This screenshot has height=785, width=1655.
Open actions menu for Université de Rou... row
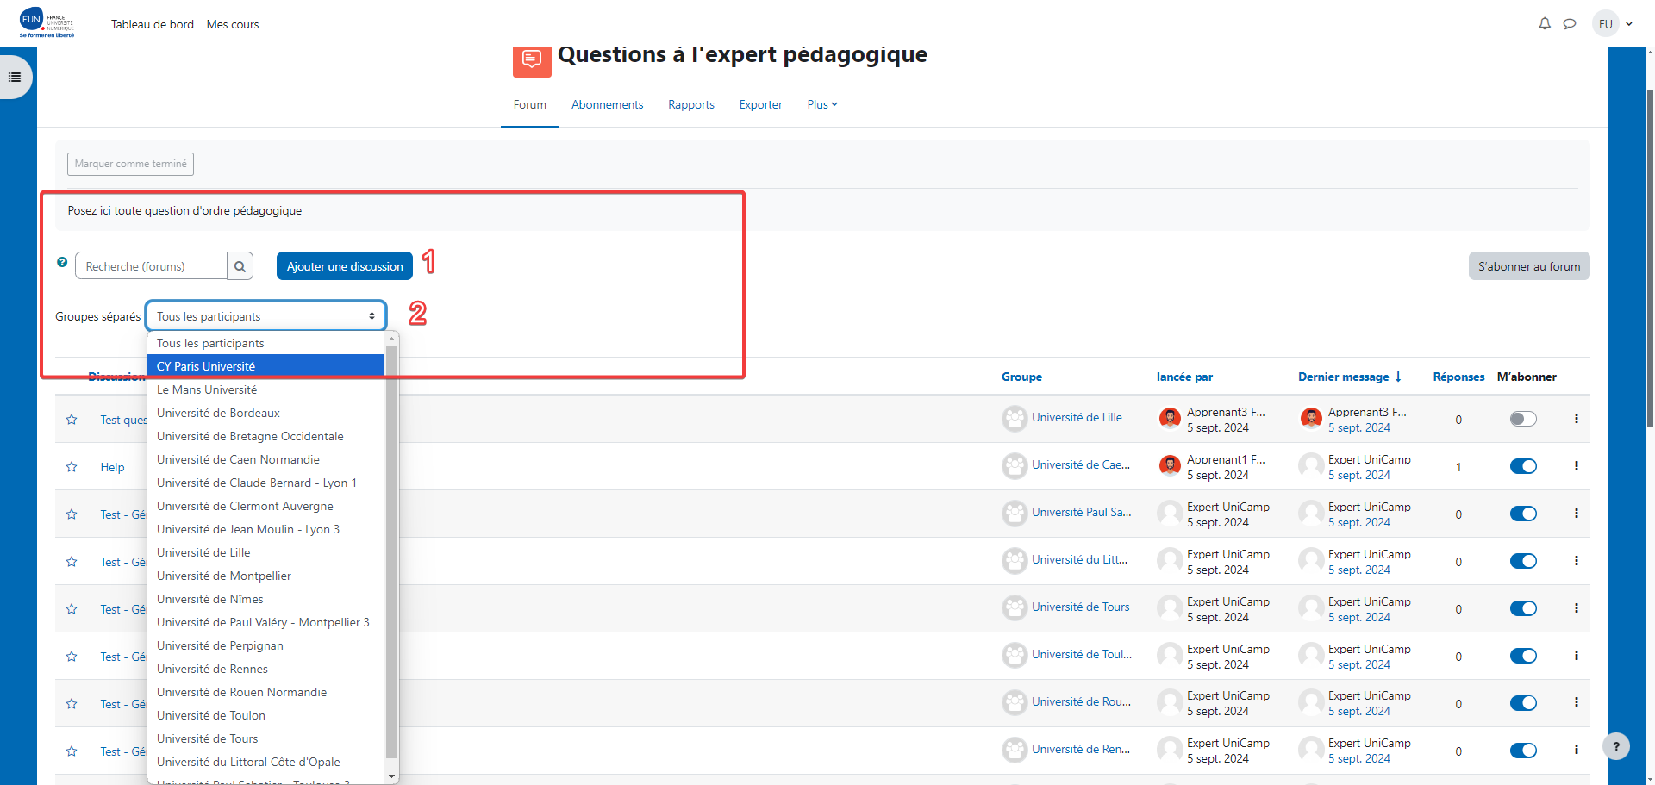pyautogui.click(x=1577, y=702)
